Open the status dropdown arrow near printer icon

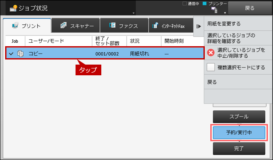pyautogui.click(x=225, y=13)
